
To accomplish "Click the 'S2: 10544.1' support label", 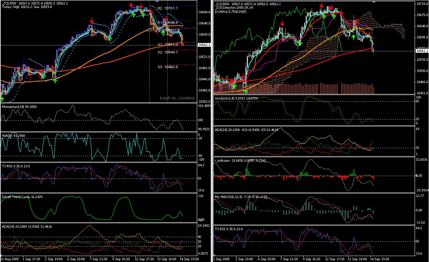I will (167, 52).
